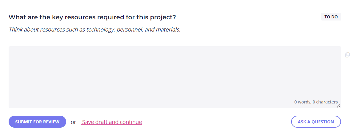Click the 0 words, 0 characters counter

[316, 102]
